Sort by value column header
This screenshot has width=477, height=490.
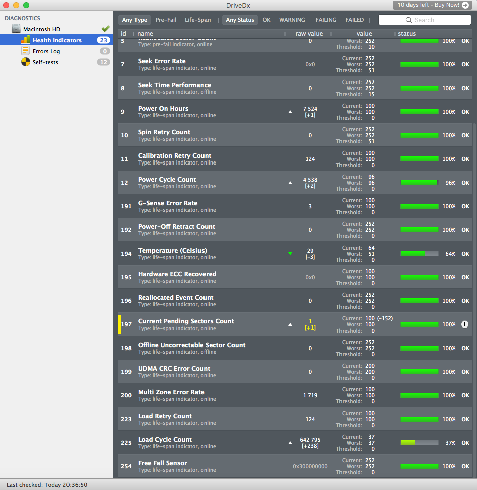[x=364, y=33]
